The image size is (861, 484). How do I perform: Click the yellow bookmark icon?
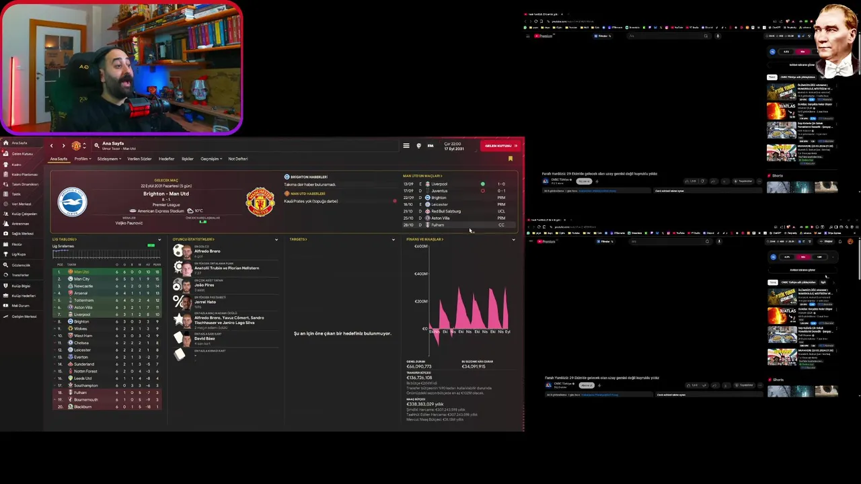point(511,159)
